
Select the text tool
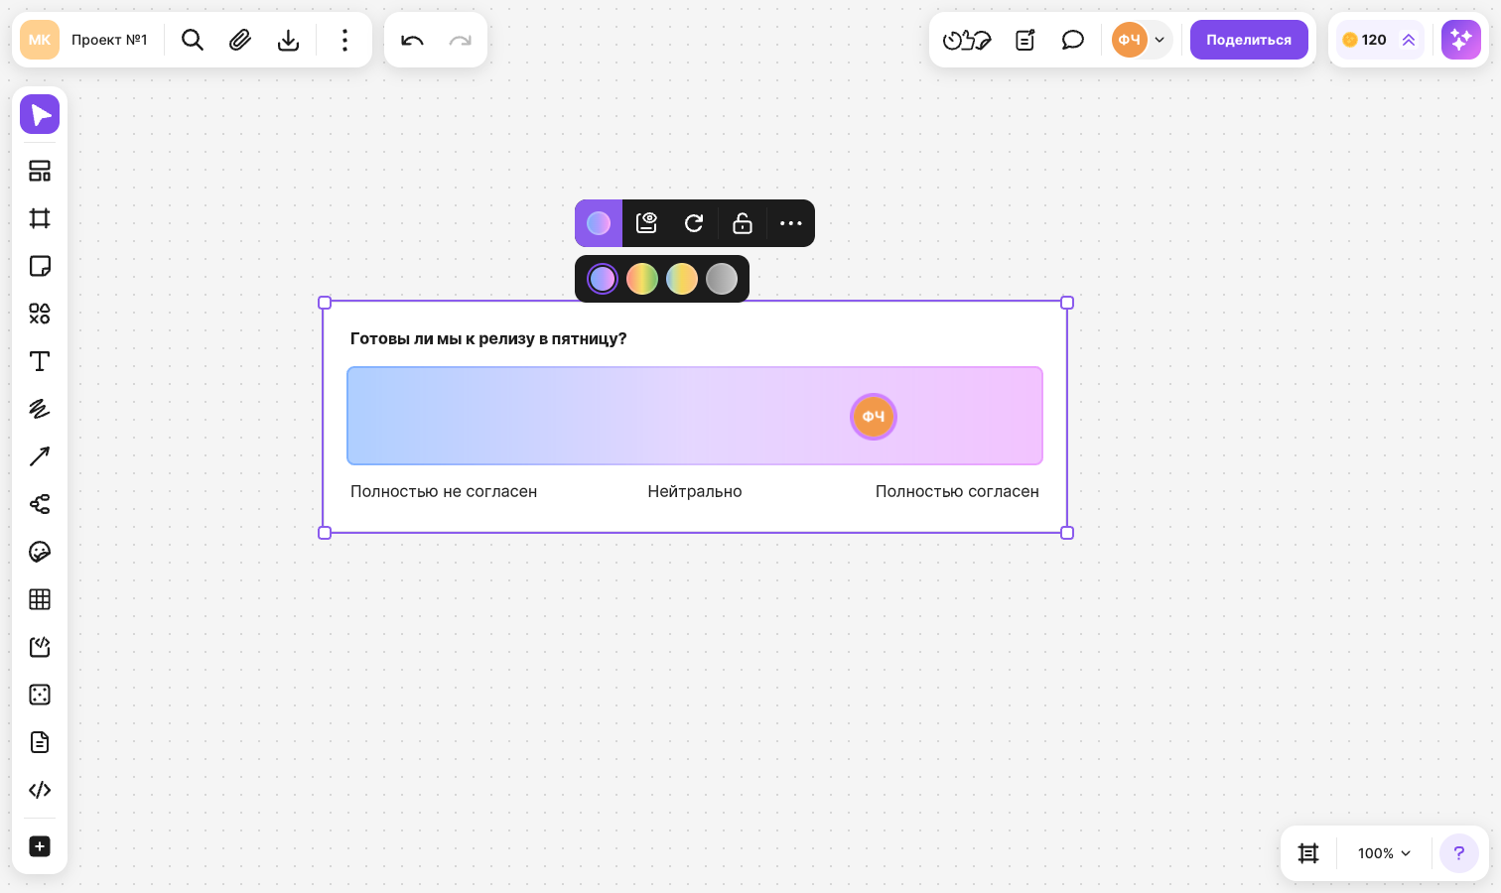(x=40, y=361)
